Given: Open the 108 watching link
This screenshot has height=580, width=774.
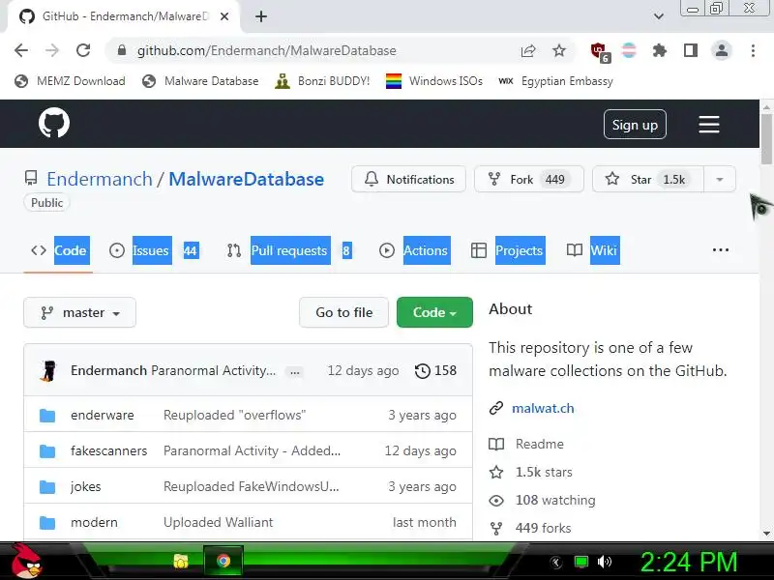Looking at the screenshot, I should click(x=554, y=500).
